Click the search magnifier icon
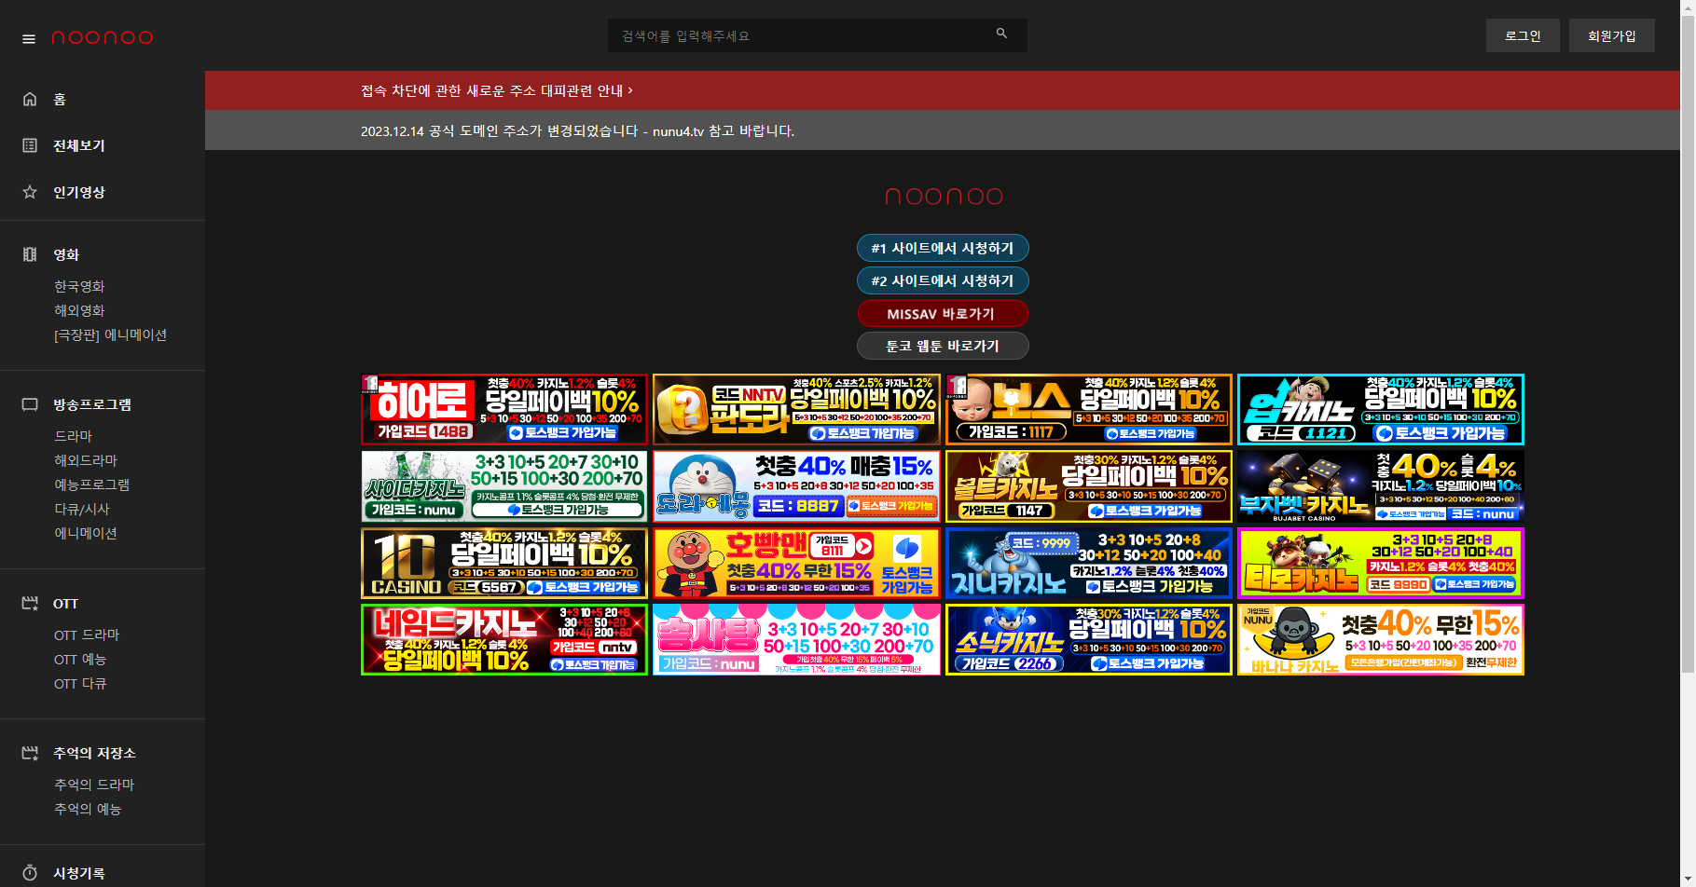1696x887 pixels. (x=1001, y=34)
